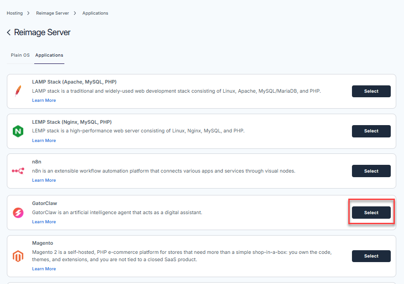Image resolution: width=404 pixels, height=284 pixels.
Task: Click the n8n workflow nodes icon
Action: (18, 171)
